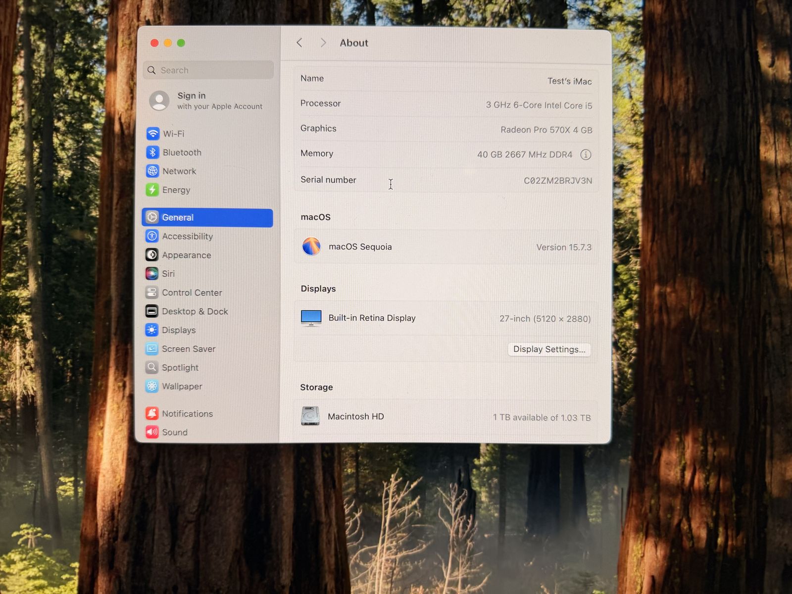
Task: Open Desktop & Dock settings
Action: pos(195,311)
